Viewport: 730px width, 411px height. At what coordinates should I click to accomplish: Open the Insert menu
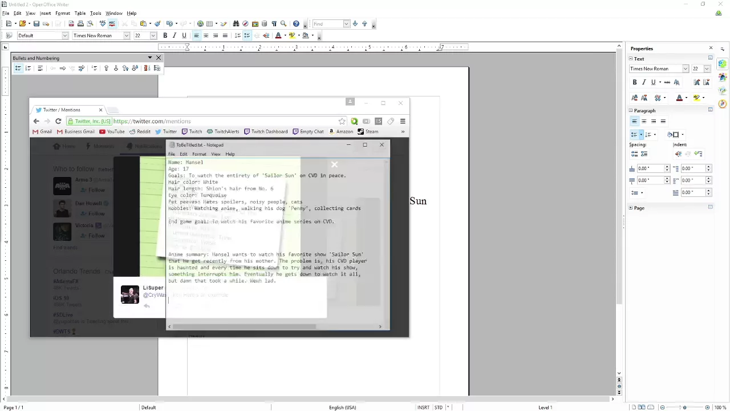pos(45,13)
